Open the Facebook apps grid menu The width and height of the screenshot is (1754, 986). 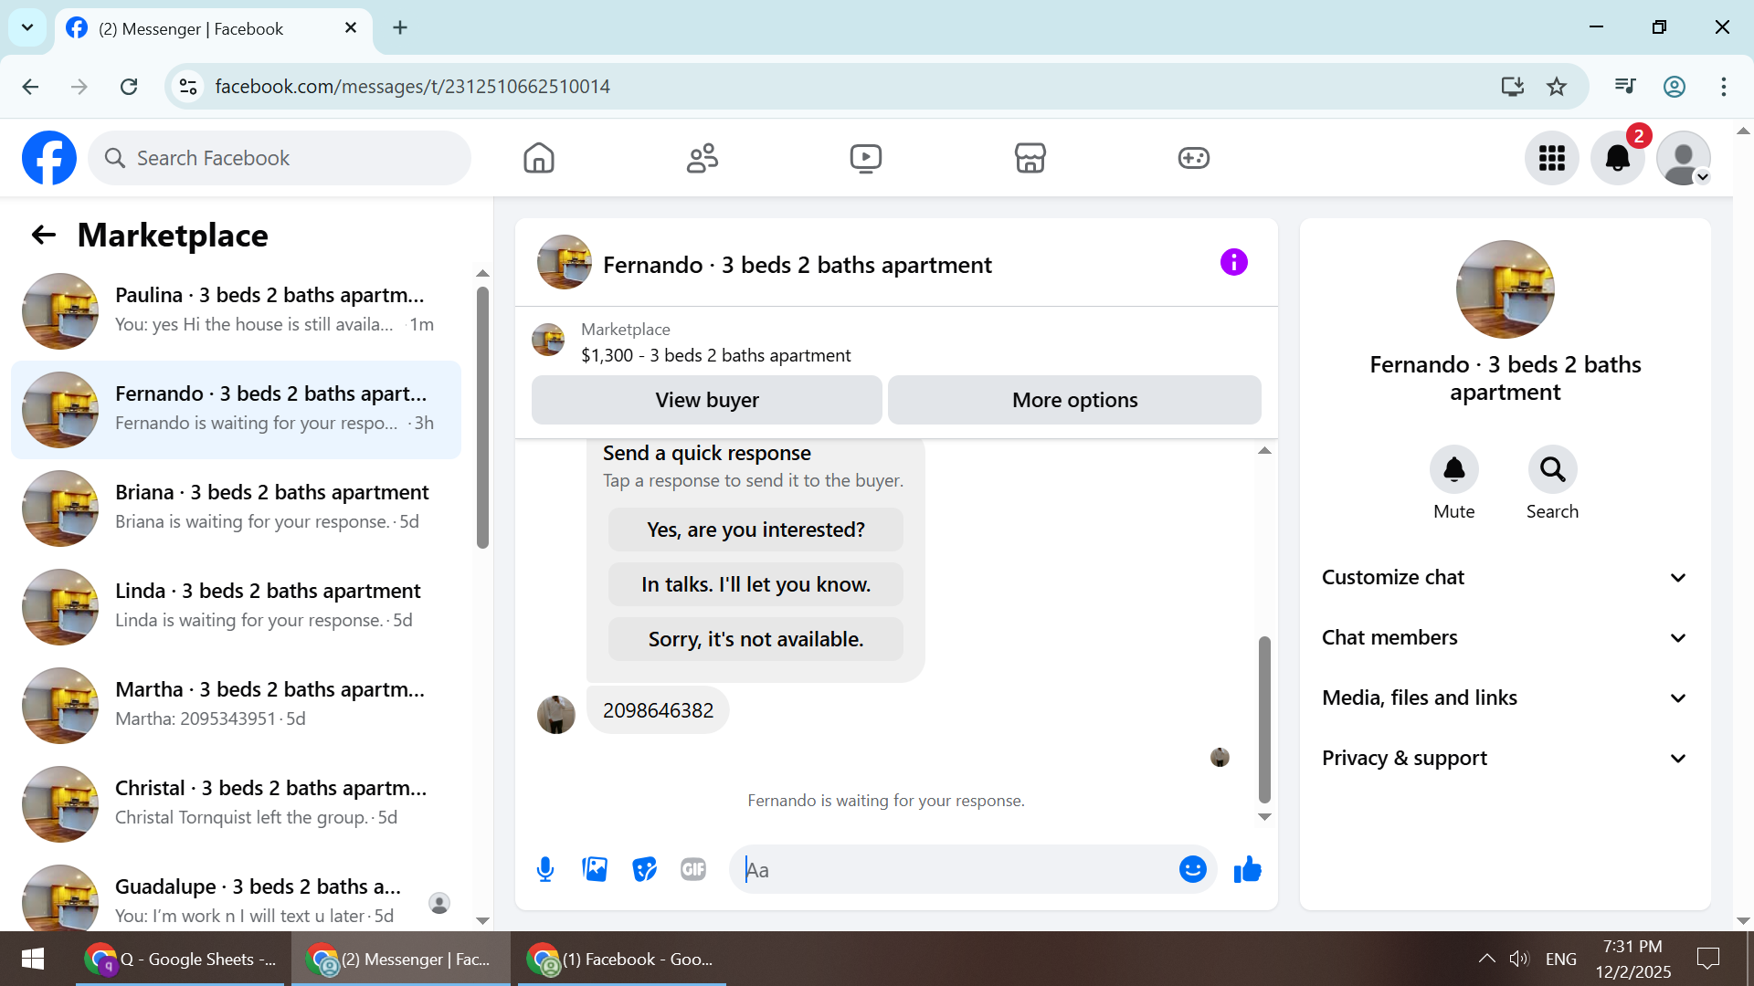tap(1551, 158)
